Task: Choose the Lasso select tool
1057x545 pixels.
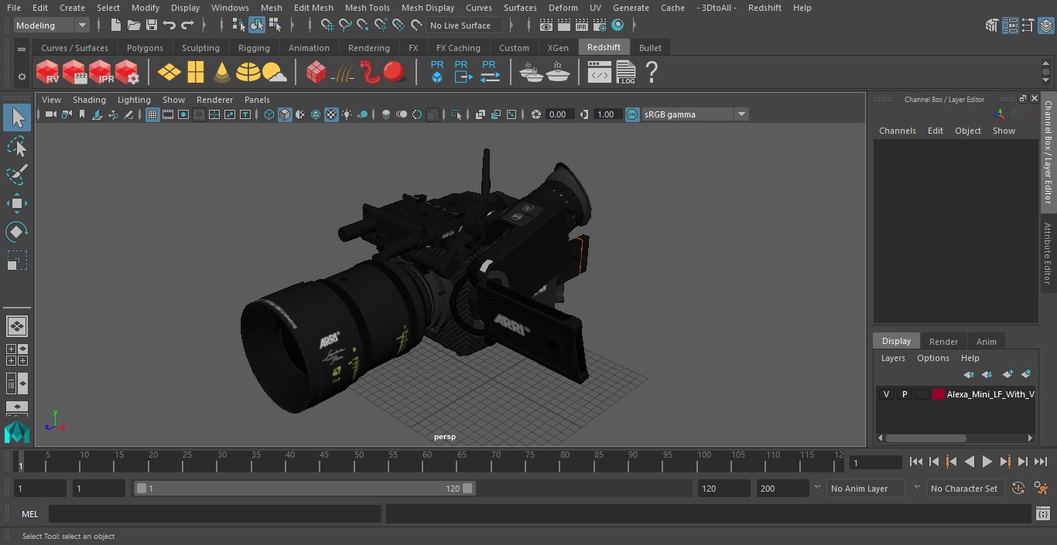Action: point(17,146)
